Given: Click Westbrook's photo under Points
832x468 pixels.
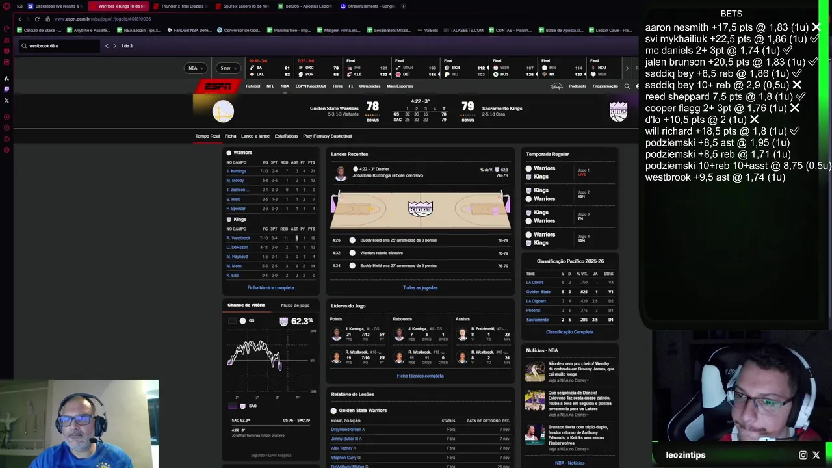Looking at the screenshot, I should pyautogui.click(x=336, y=357).
